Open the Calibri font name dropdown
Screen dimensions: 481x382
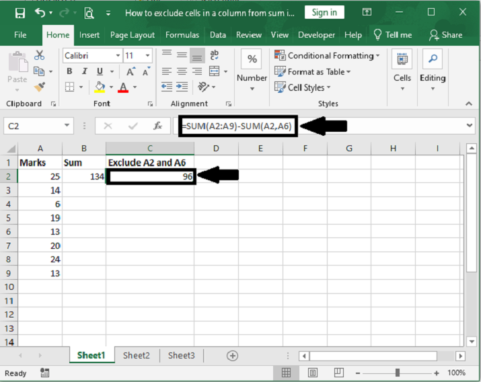pos(118,56)
